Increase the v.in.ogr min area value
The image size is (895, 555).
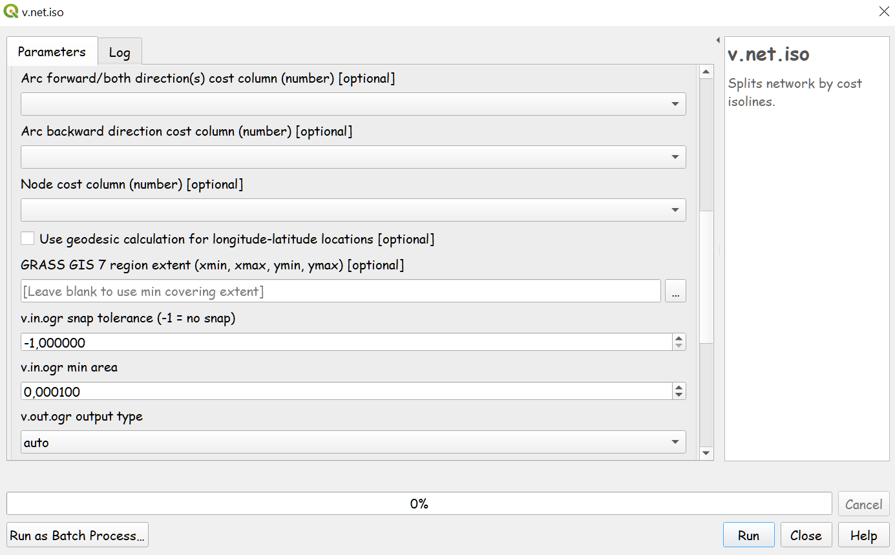679,387
